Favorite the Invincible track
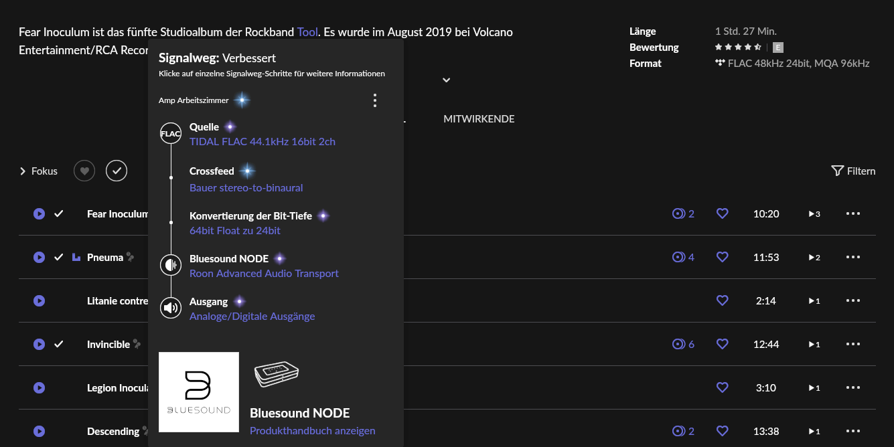The width and height of the screenshot is (894, 447). [x=722, y=345]
